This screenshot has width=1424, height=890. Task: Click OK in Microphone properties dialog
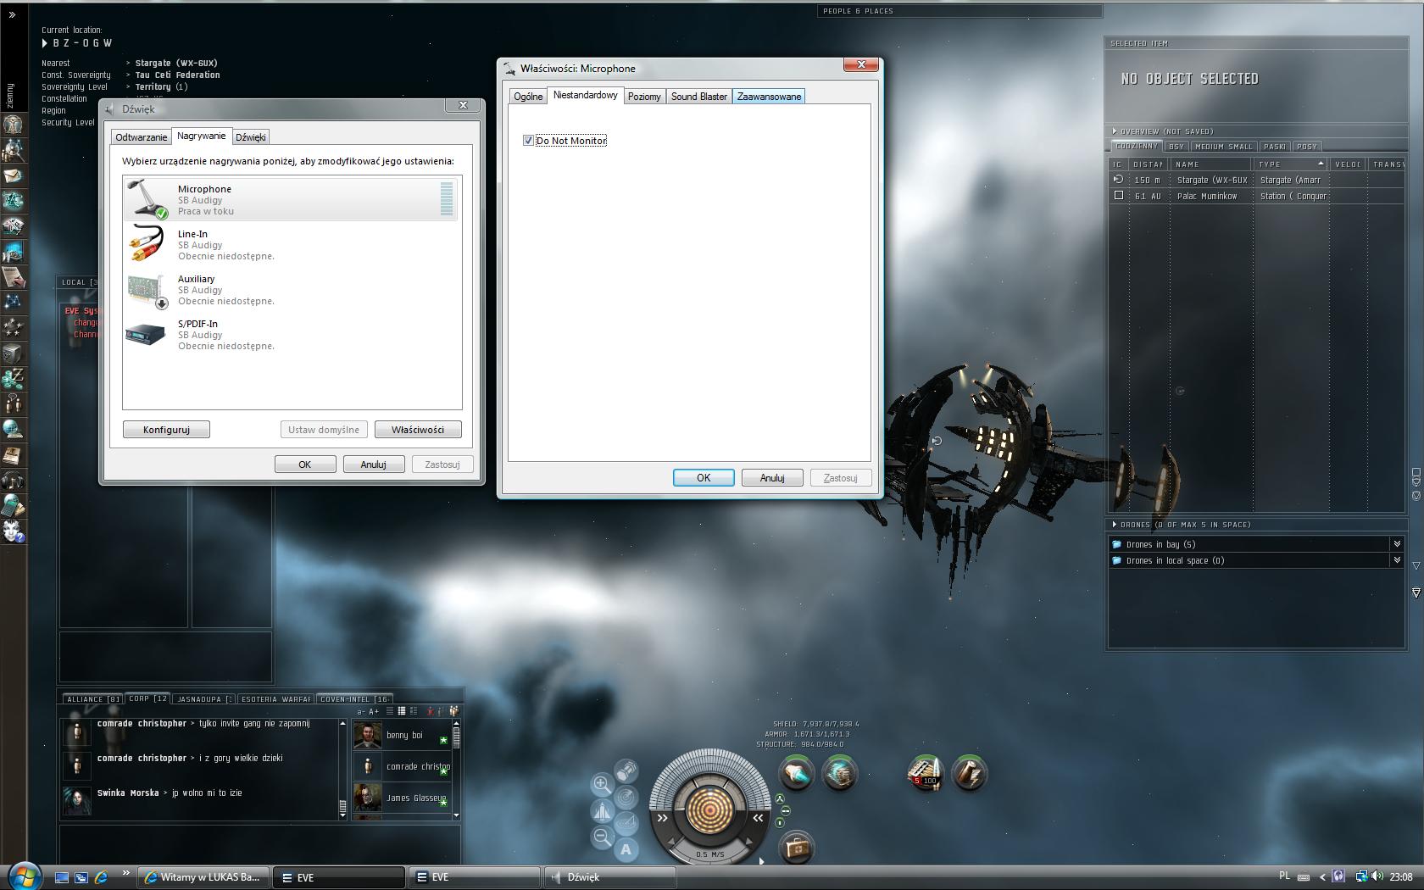click(704, 478)
